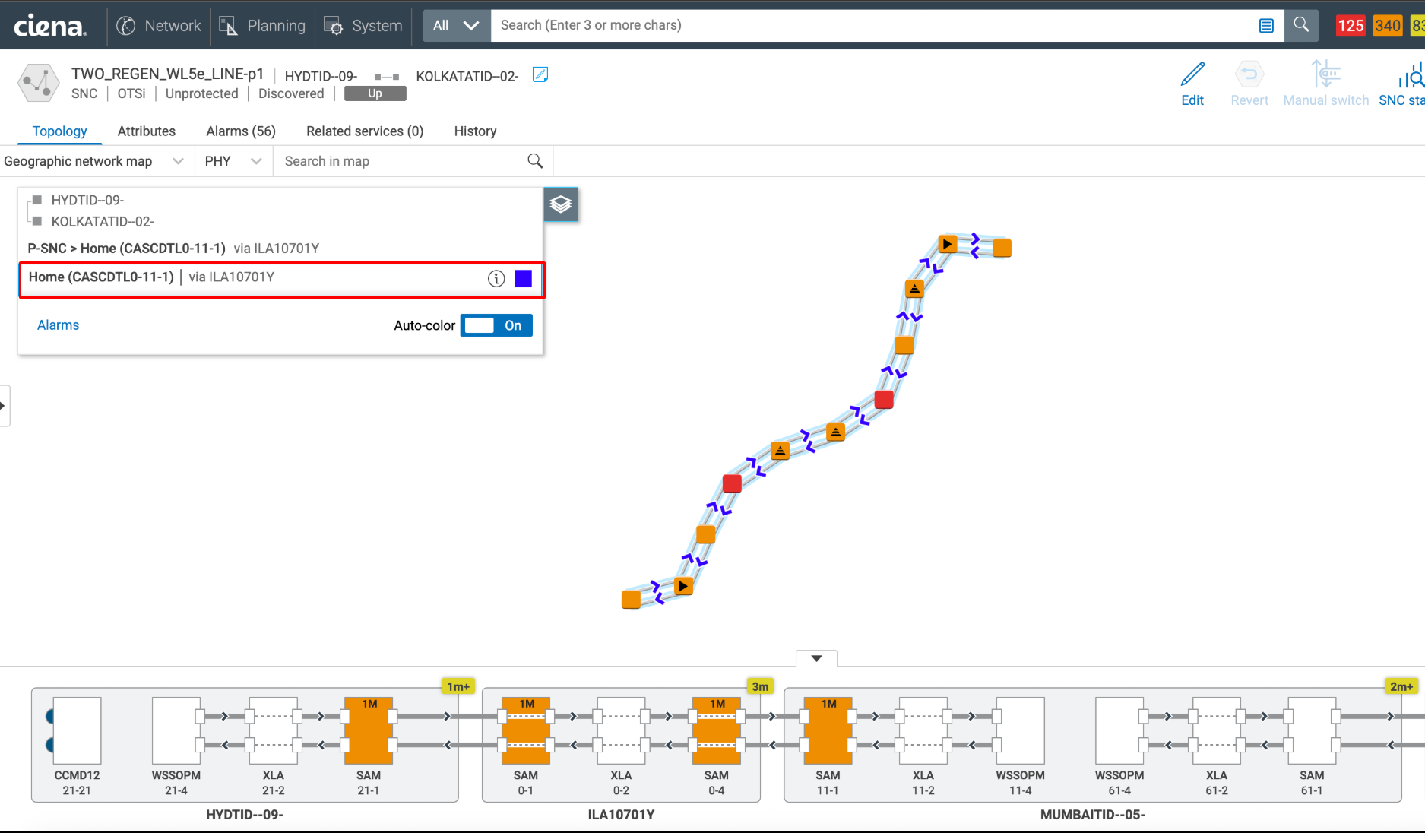The image size is (1425, 833).
Task: Click the 1m+ alarm badge on HYDTID--09-
Action: click(x=458, y=686)
